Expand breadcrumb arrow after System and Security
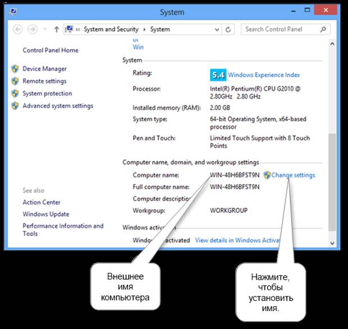 (x=144, y=29)
